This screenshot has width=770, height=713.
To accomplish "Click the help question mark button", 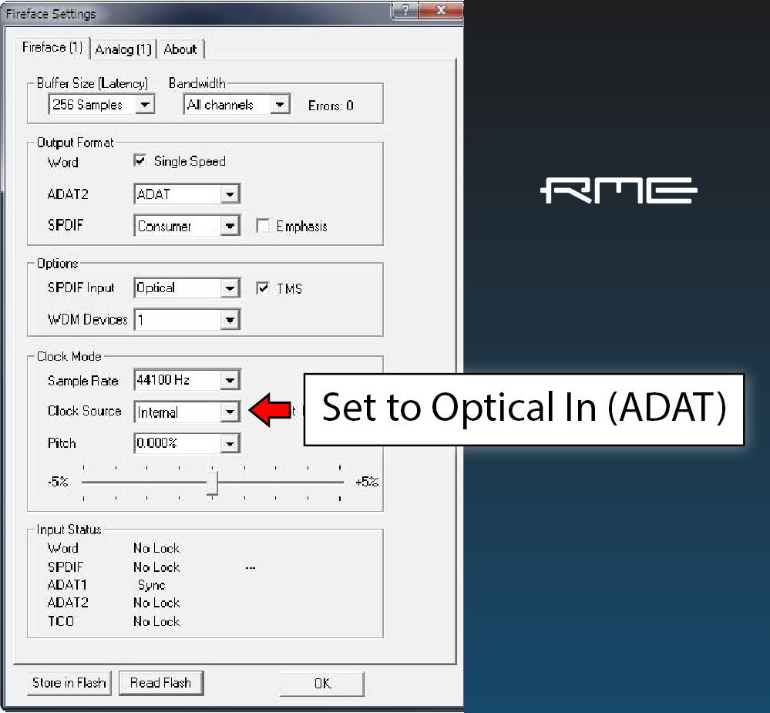I will pyautogui.click(x=405, y=10).
